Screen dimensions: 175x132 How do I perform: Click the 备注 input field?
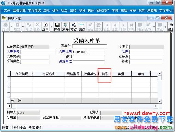point(146,62)
